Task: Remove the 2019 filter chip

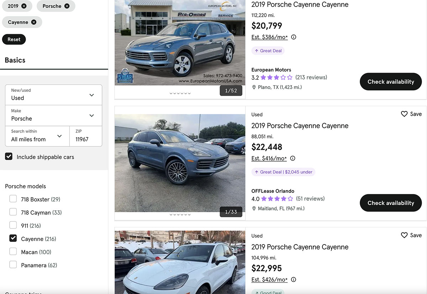Action: point(24,6)
